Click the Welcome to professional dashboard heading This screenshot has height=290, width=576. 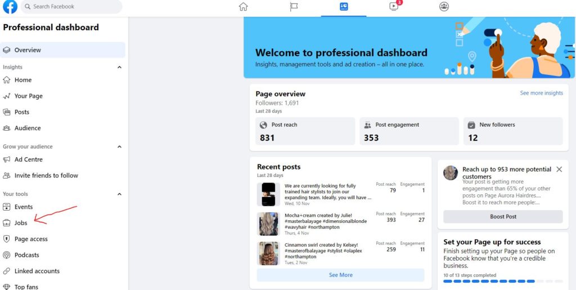341,52
